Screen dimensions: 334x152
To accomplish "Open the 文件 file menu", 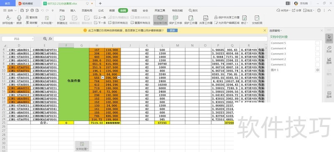I will coord(9,10).
